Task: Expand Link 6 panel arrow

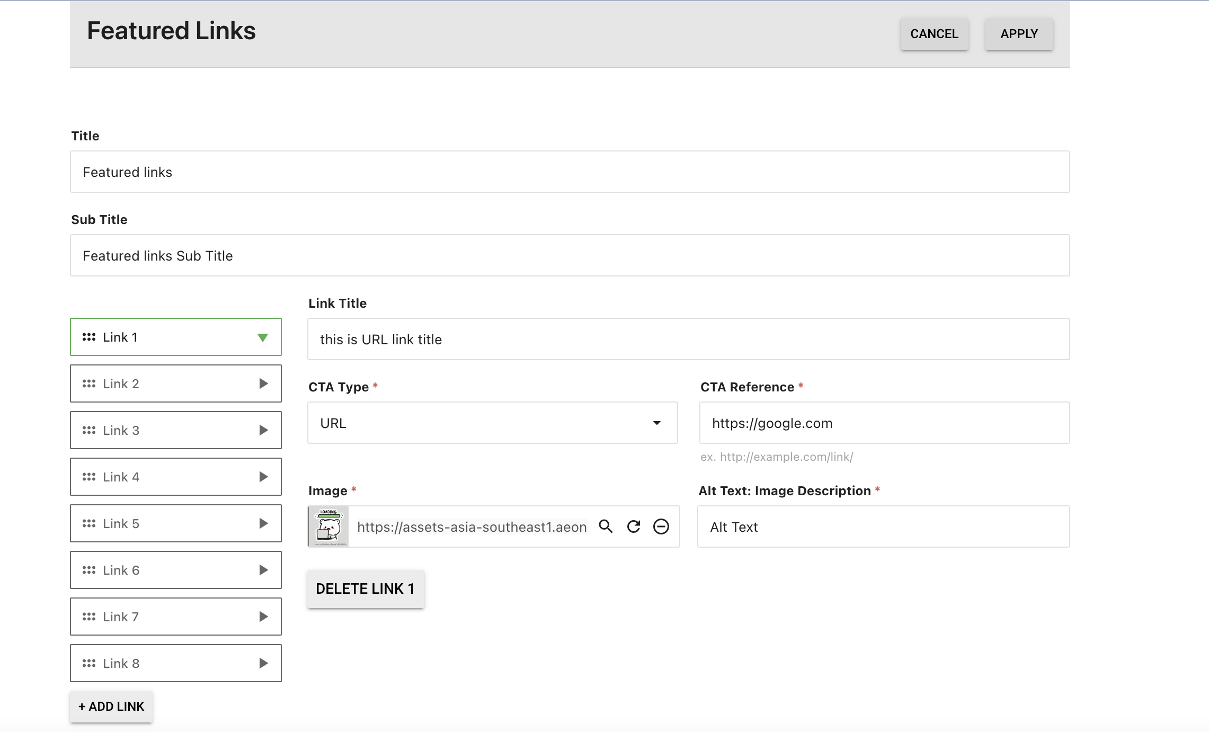Action: click(x=263, y=570)
